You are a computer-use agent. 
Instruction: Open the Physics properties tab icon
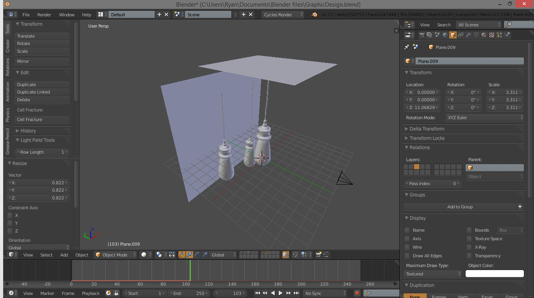point(507,35)
